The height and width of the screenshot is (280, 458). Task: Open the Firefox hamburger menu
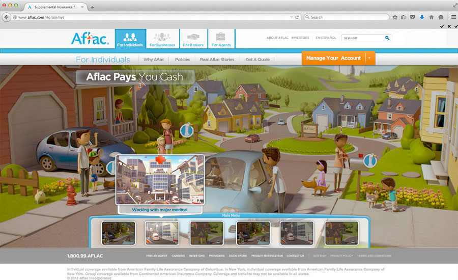[x=453, y=17]
